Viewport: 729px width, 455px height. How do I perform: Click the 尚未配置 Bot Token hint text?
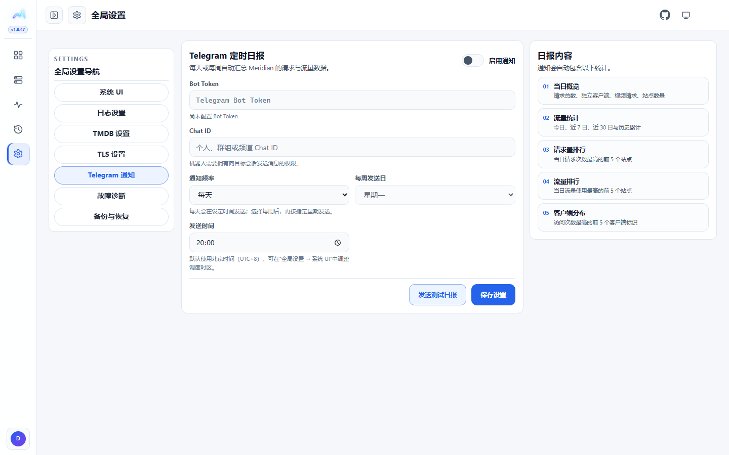(214, 116)
